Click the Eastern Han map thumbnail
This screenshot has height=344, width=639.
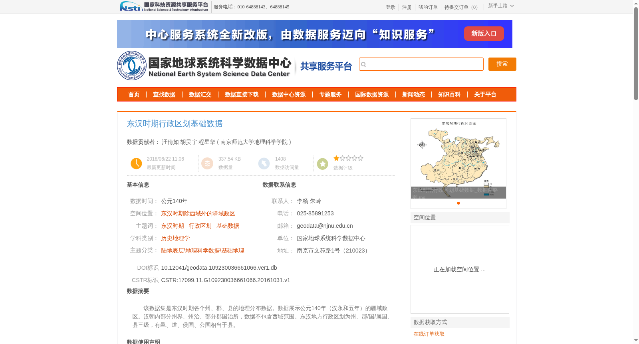coord(458,159)
